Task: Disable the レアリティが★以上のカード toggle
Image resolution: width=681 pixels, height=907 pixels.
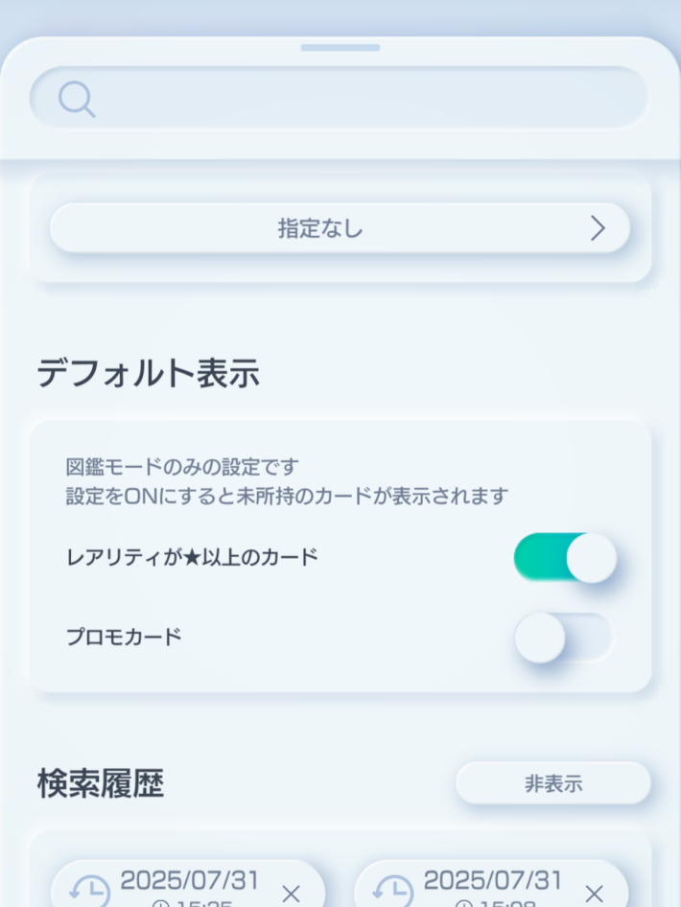Action: pos(566,557)
